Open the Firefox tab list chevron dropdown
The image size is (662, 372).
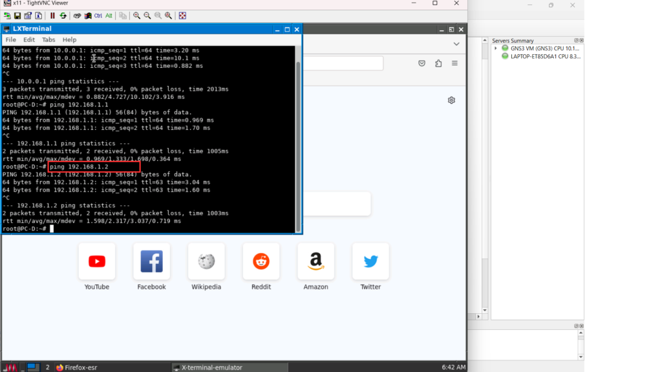point(456,44)
